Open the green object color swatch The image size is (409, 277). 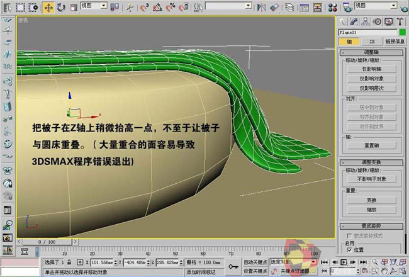point(403,32)
